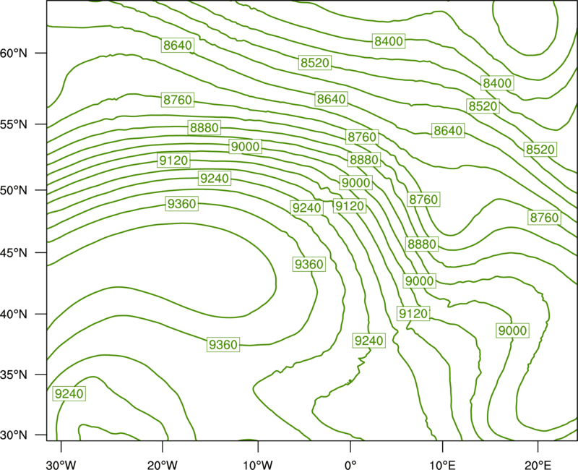The image size is (578, 470).
Task: Click the 20°W longitude axis label
Action: (x=162, y=465)
